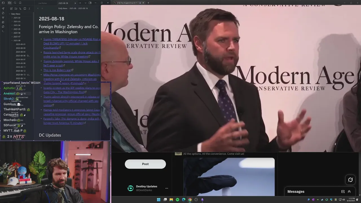
Task: Open the 2025-08-01 note
Action: pos(21,44)
